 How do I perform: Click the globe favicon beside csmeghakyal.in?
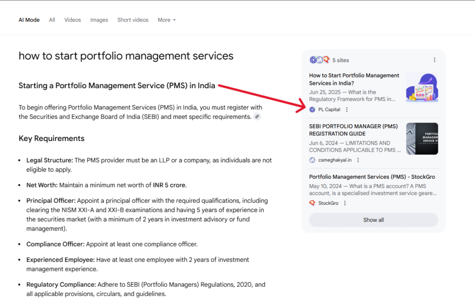tap(312, 160)
